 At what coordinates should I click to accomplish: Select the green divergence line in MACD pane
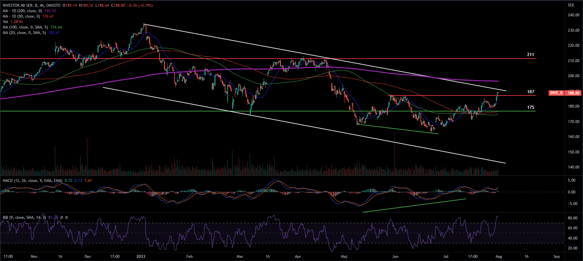pos(414,205)
